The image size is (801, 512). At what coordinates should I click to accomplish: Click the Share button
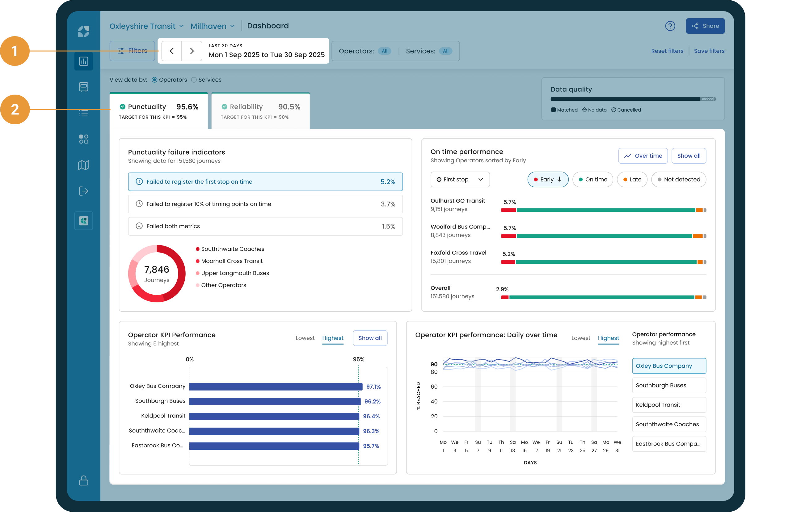point(705,26)
